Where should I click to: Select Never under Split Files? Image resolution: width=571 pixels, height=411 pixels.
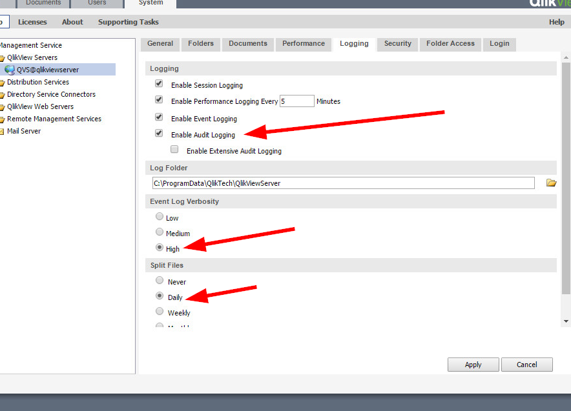click(159, 280)
